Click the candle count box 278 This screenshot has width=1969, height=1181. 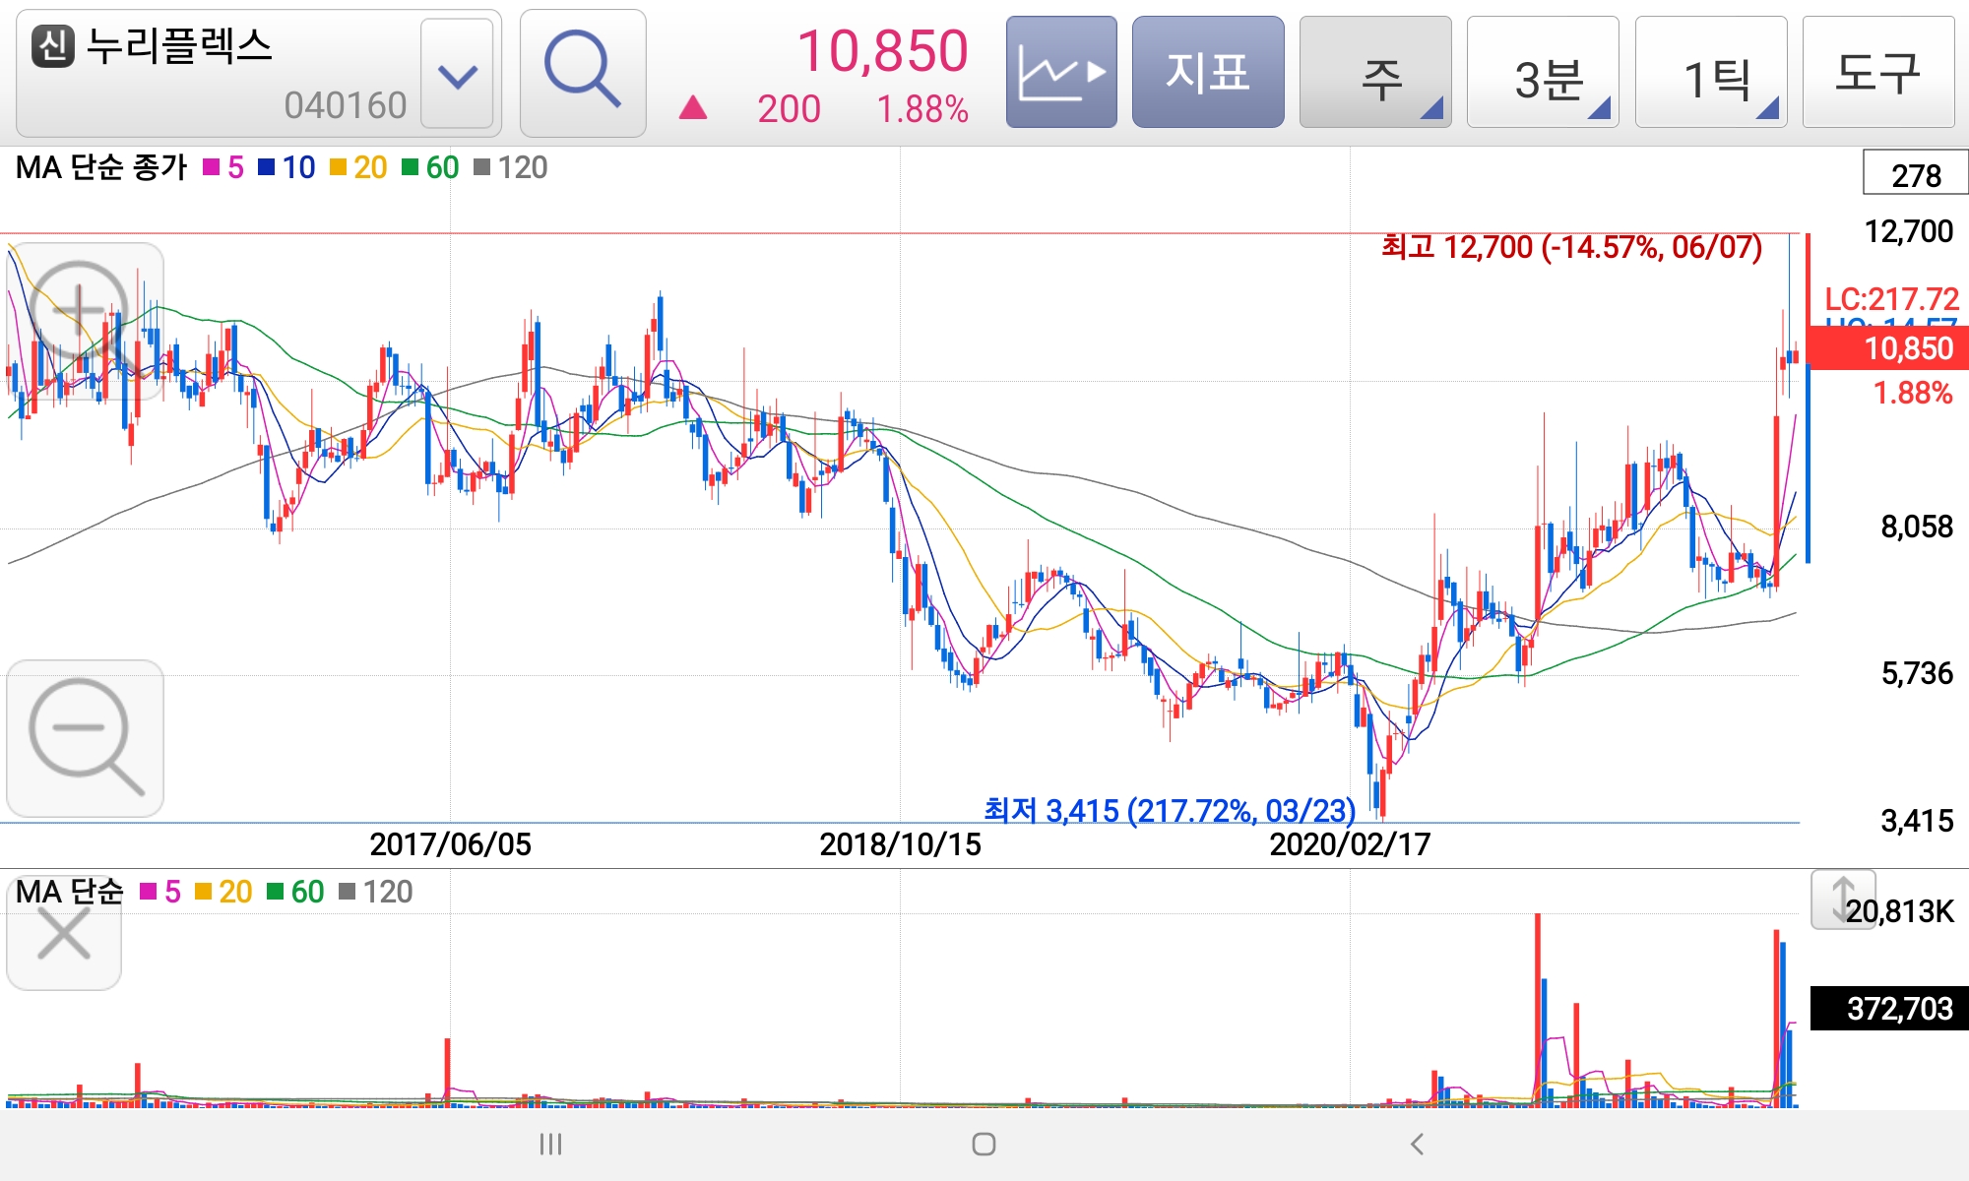pos(1915,174)
